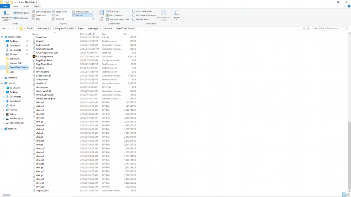Click Hide selected items
This screenshot has width=351, height=197.
pos(164,15)
